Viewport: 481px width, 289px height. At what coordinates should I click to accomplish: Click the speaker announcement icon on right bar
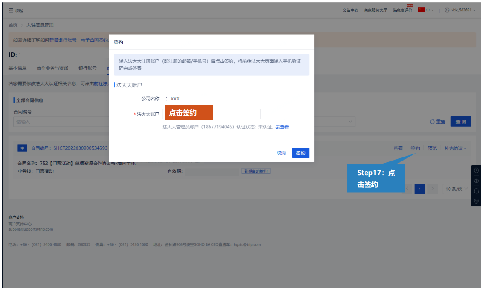point(476,180)
